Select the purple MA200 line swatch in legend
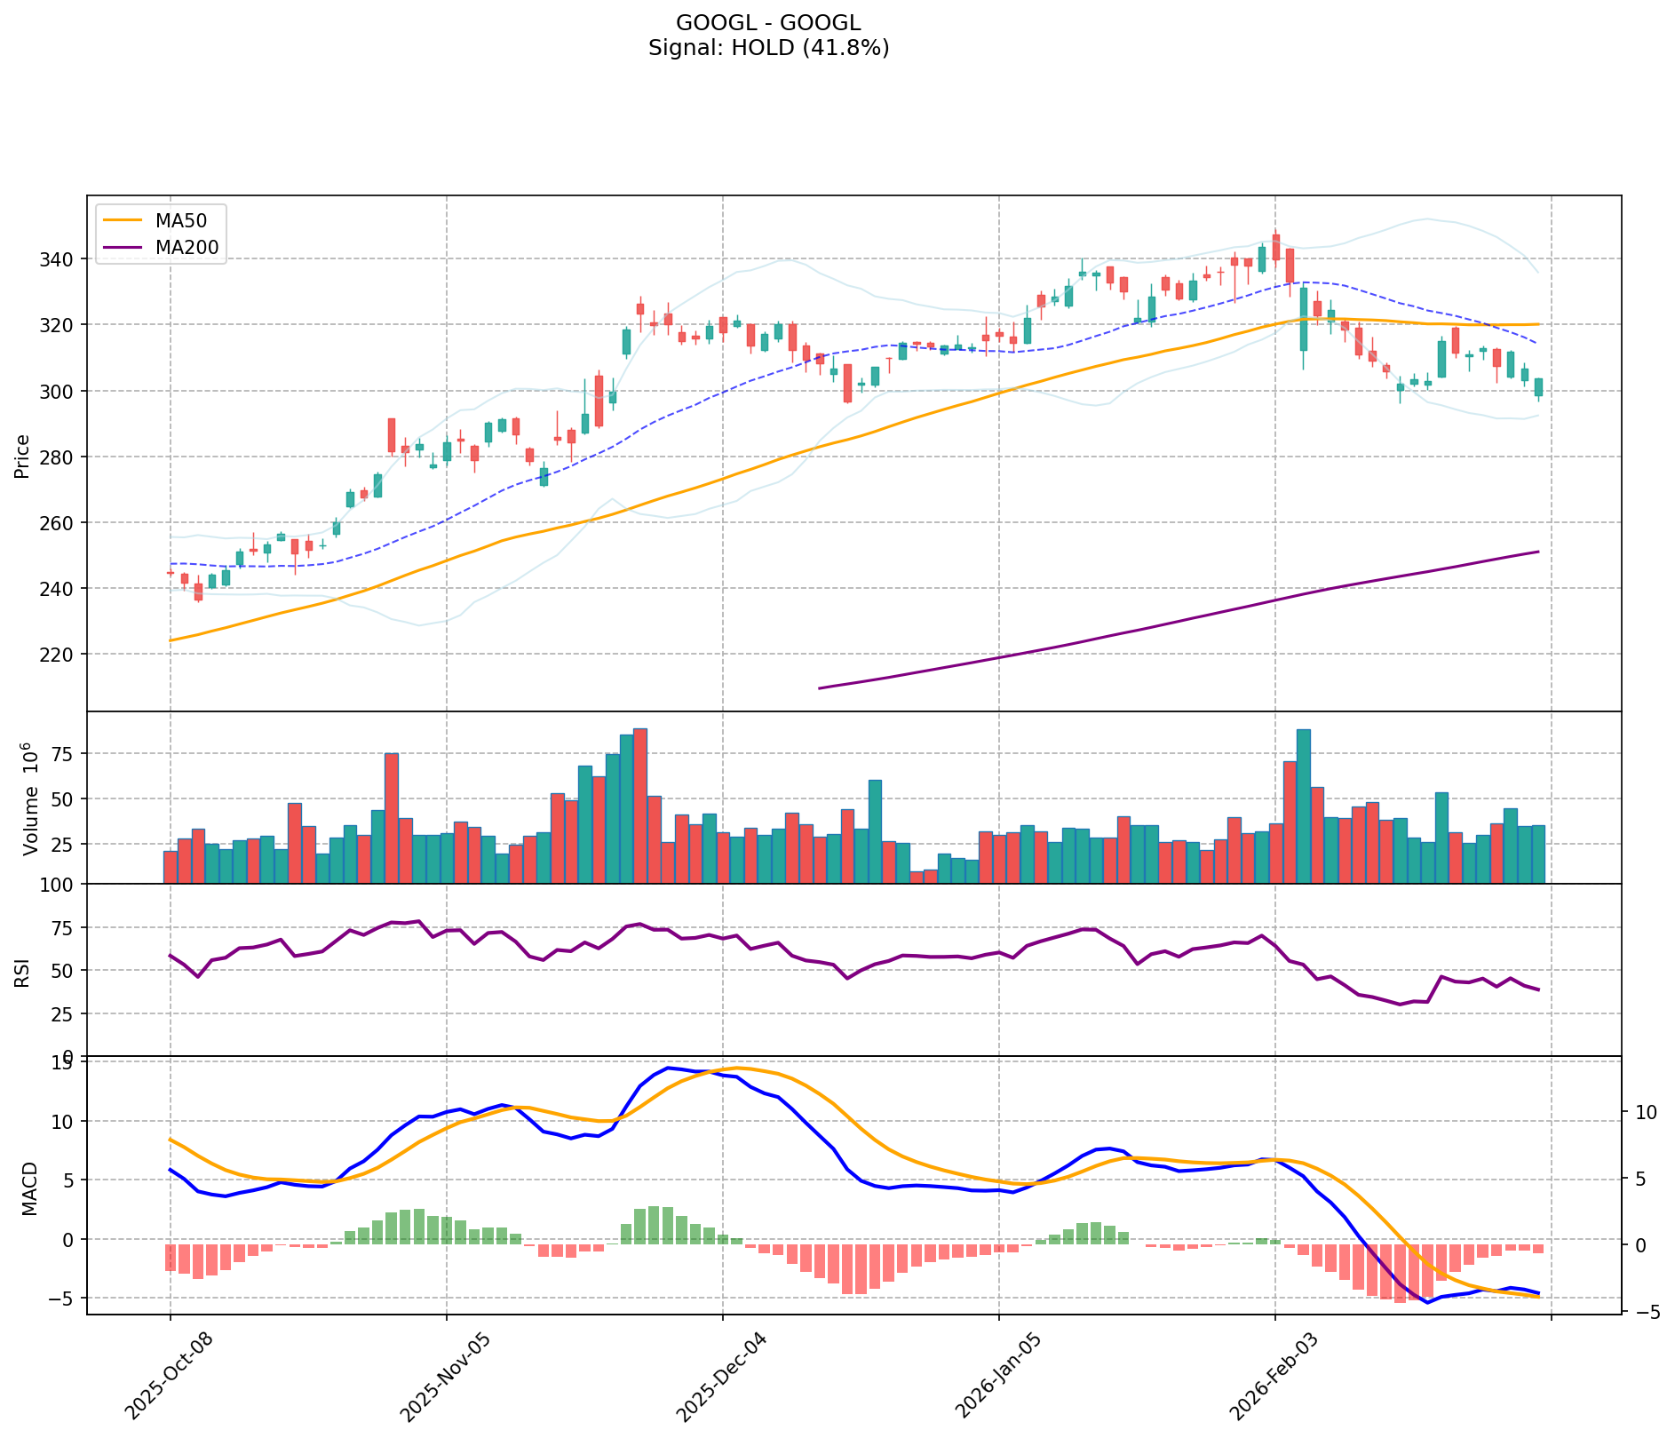 click(123, 248)
